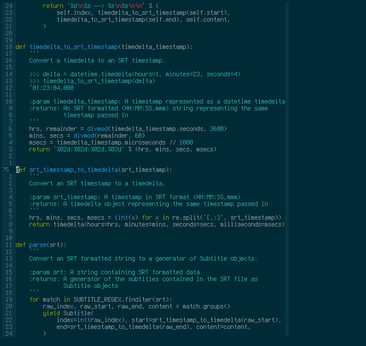Click current line number 75 in gutter
Image resolution: width=366 pixels, height=346 pixels.
[x=6, y=170]
